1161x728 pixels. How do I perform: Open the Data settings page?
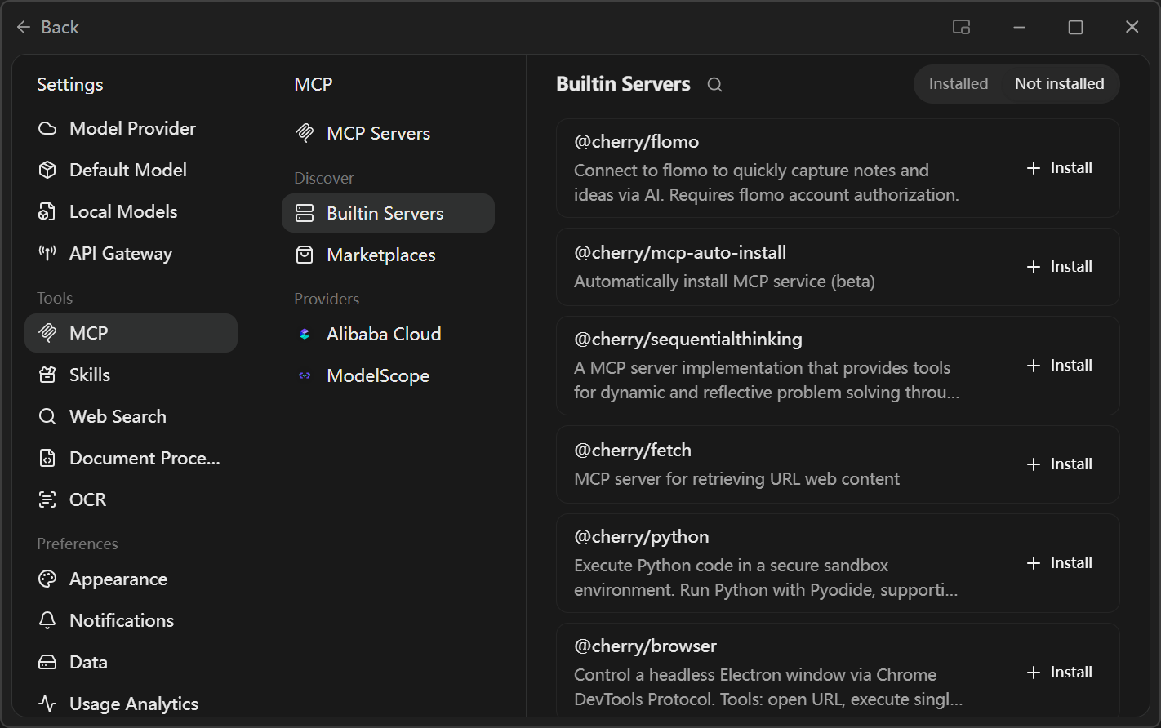coord(131,662)
